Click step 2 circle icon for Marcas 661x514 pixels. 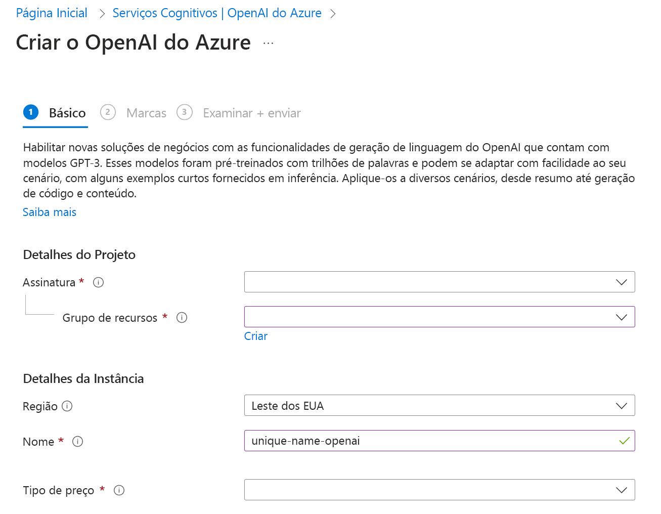click(x=108, y=112)
